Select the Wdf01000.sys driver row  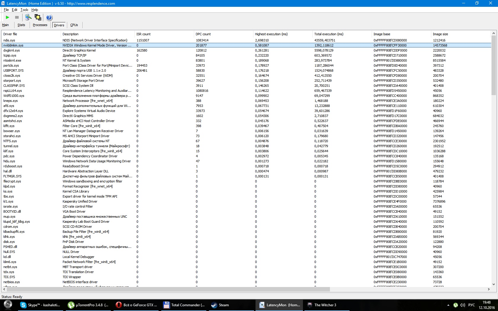[246, 96]
